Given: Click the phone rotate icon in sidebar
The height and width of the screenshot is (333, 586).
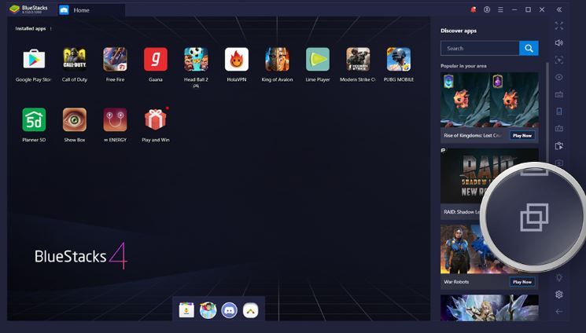Looking at the screenshot, I should (x=559, y=112).
